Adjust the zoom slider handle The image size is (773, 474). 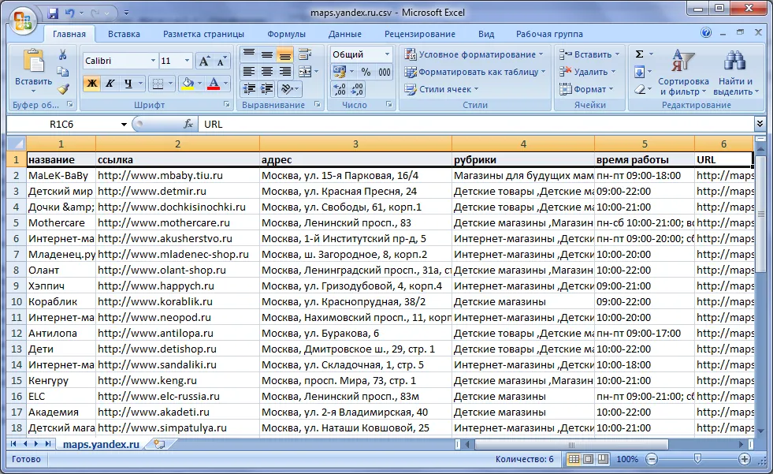point(697,459)
